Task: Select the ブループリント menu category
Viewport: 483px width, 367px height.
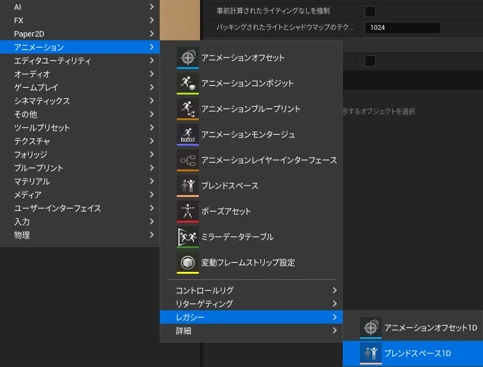Action: (x=79, y=168)
